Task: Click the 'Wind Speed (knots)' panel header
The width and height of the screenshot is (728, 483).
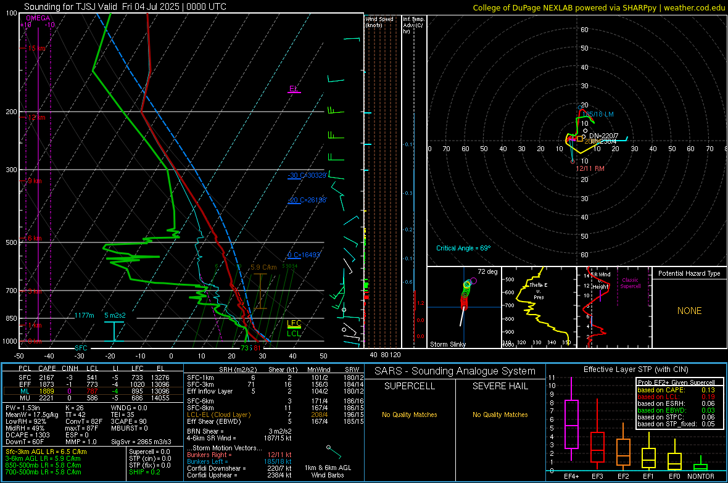Action: [x=379, y=22]
